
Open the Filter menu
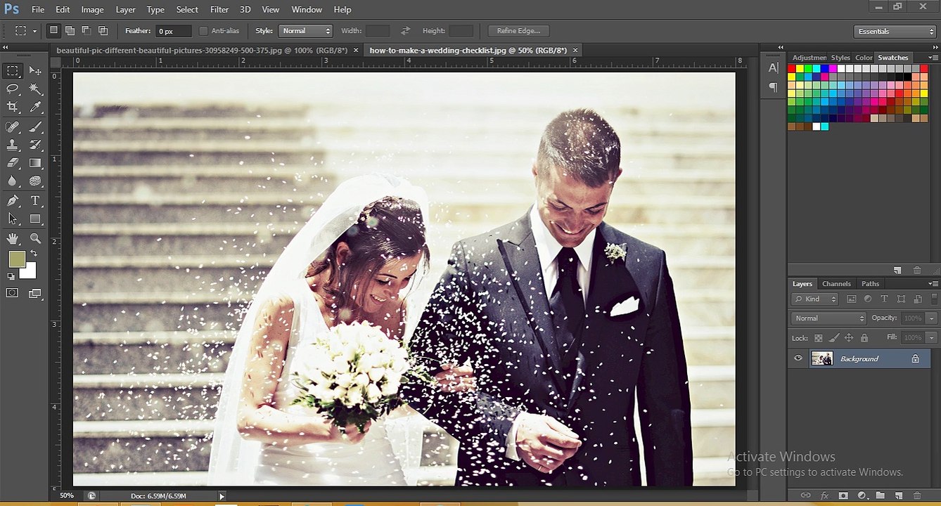pos(219,9)
